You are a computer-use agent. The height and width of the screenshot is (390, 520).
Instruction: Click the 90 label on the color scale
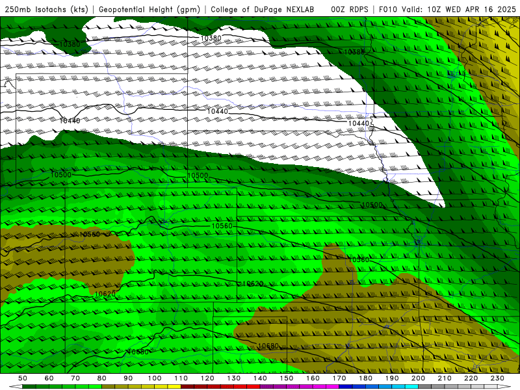[x=128, y=378]
